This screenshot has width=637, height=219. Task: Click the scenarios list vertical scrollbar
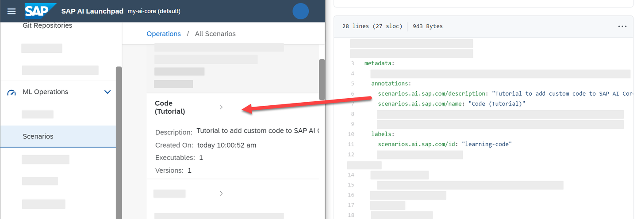pyautogui.click(x=322, y=79)
